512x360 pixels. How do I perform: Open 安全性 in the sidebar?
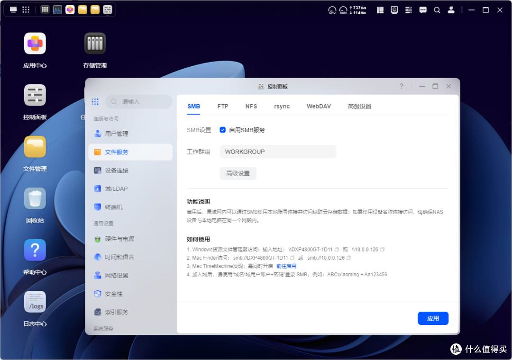pyautogui.click(x=130, y=294)
